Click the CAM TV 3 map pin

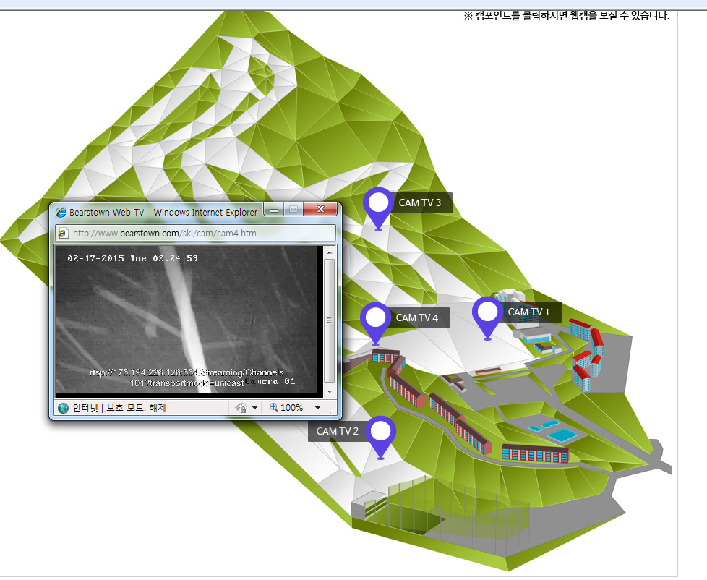(378, 205)
